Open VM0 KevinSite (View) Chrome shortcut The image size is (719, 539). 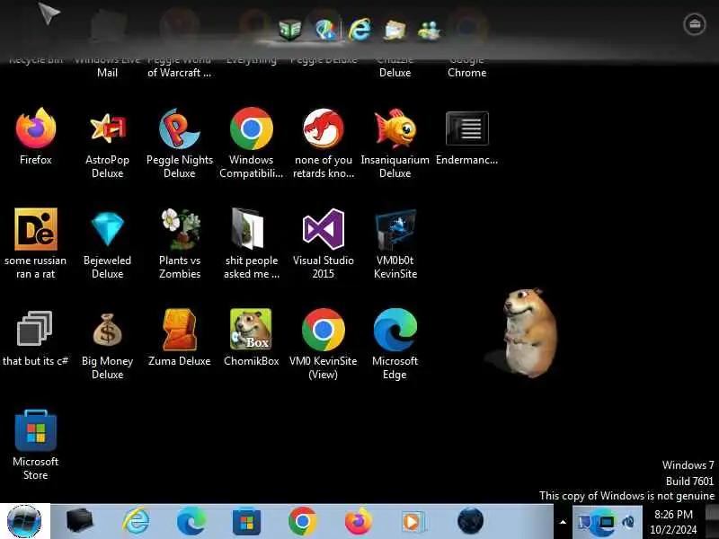click(x=324, y=344)
